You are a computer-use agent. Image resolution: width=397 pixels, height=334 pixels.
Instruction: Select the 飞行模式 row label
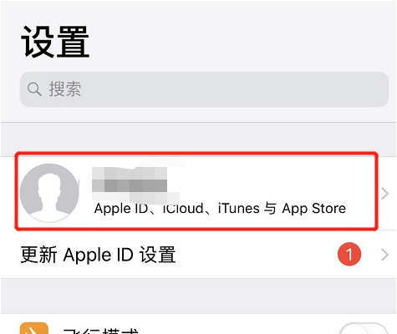click(100, 331)
